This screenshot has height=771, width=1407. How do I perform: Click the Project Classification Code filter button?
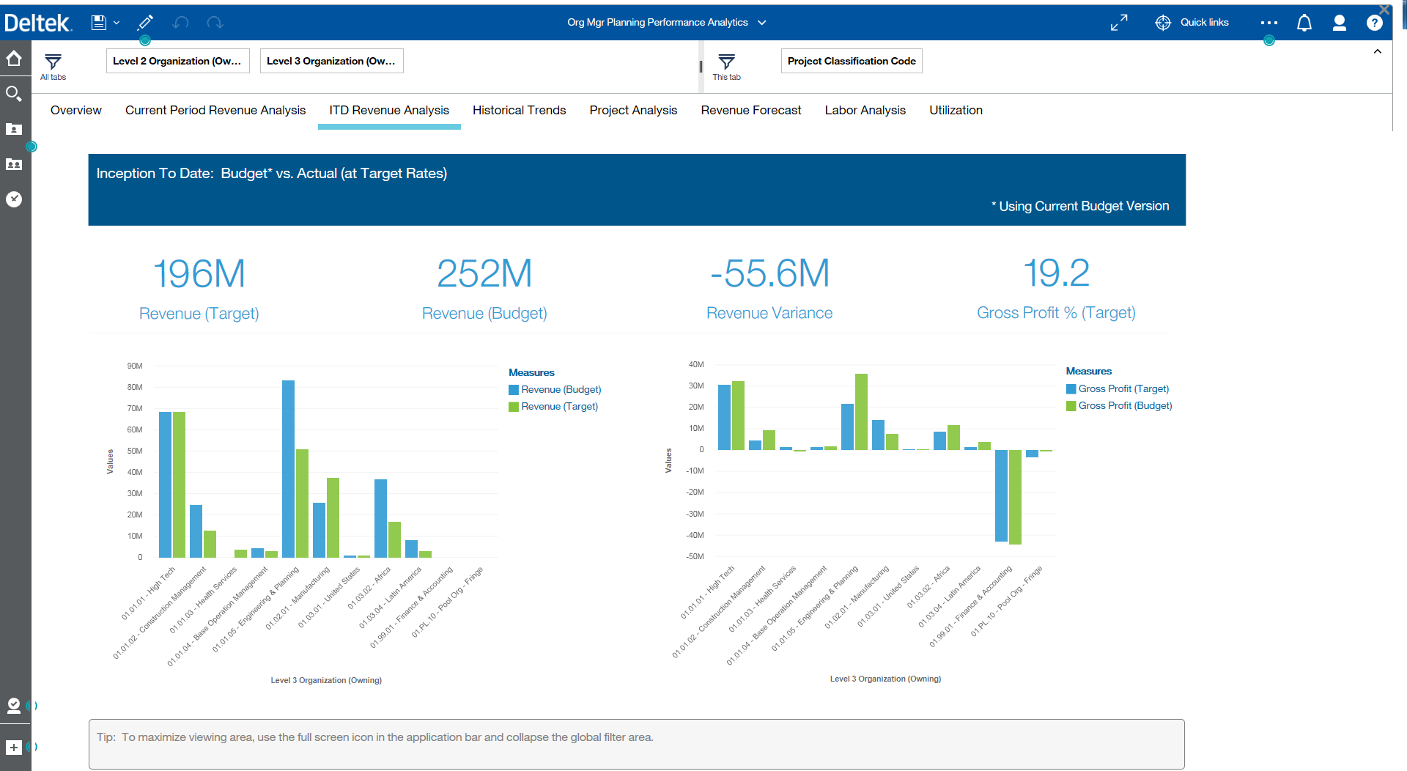click(851, 61)
